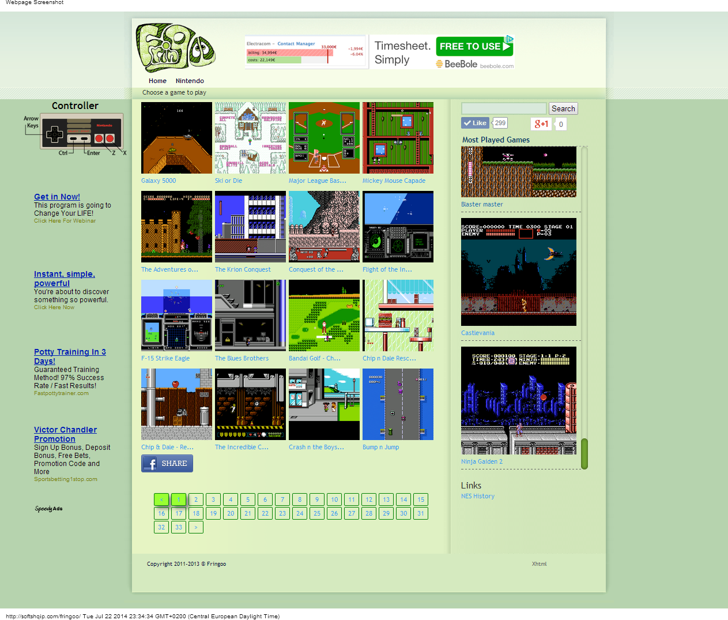The height and width of the screenshot is (620, 728).
Task: Go to the previous page arrow
Action: click(x=161, y=499)
